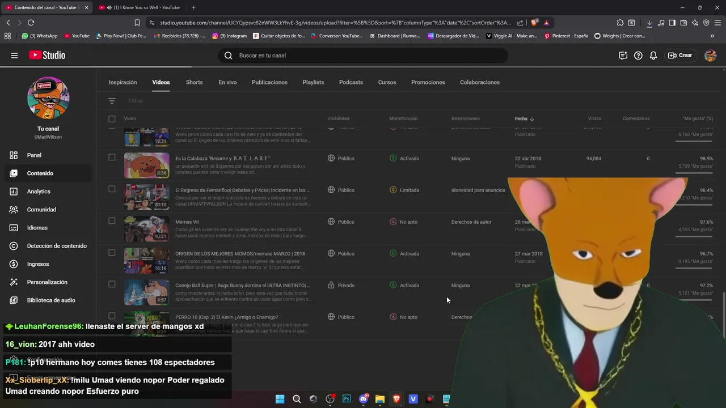Open the Instagram bookmark
726x408 pixels.
click(x=230, y=36)
